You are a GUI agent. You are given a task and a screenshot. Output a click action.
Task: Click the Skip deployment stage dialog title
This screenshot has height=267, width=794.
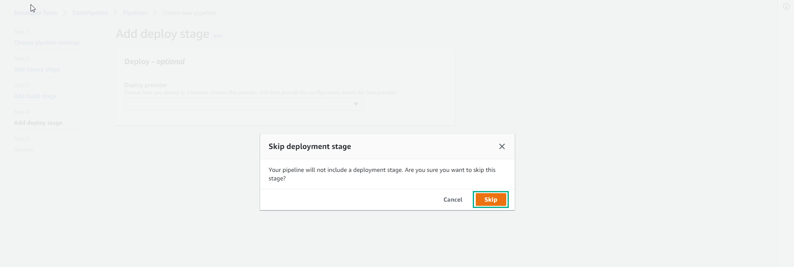pos(310,146)
